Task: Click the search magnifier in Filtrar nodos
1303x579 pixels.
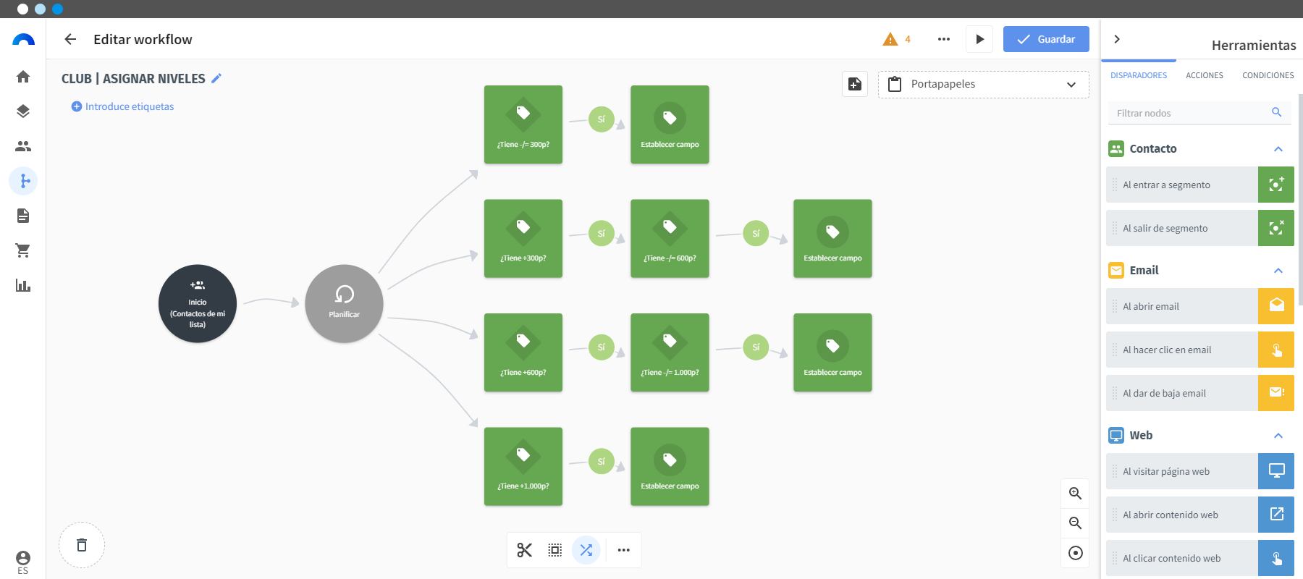Action: click(1276, 112)
